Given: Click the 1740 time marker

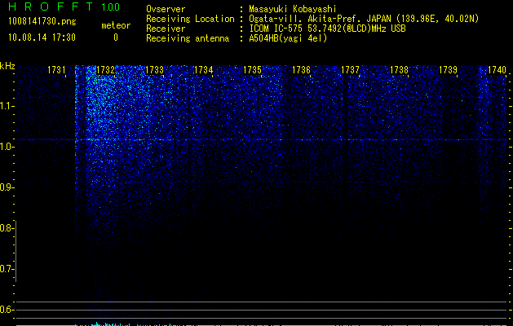Looking at the screenshot, I should point(497,70).
